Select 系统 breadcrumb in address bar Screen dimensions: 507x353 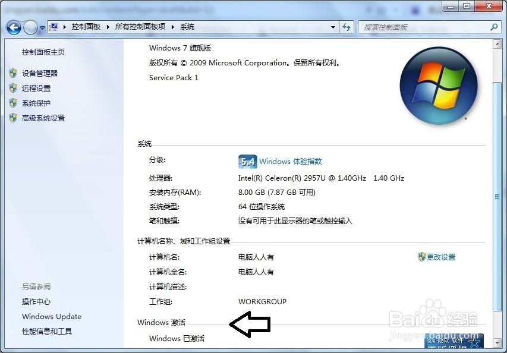pos(187,27)
